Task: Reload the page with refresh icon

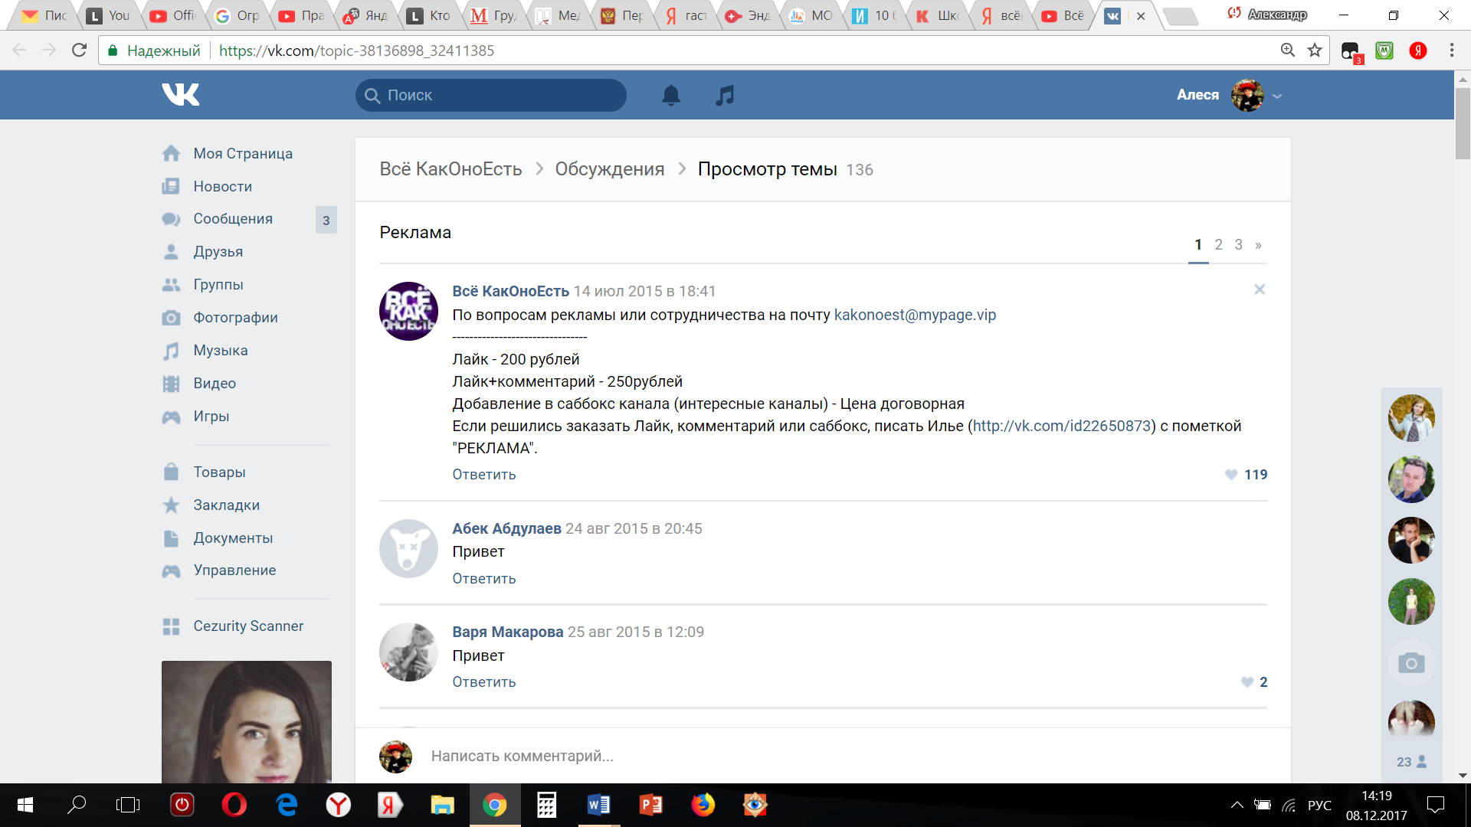Action: [79, 51]
